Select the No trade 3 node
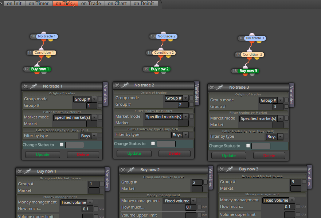The width and height of the screenshot is (321, 218). pyautogui.click(x=255, y=38)
